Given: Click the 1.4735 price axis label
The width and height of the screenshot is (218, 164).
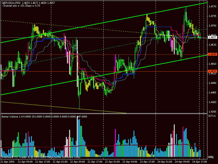Looking at the screenshot, I should point(212,16).
